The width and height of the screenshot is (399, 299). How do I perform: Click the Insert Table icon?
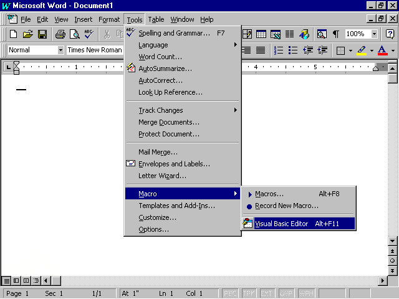click(x=261, y=34)
